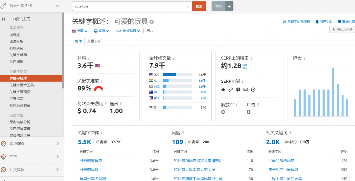Viewport: 355px width, 181px height.
Task: Click the 导出为PDF button
Action: coord(342,29)
